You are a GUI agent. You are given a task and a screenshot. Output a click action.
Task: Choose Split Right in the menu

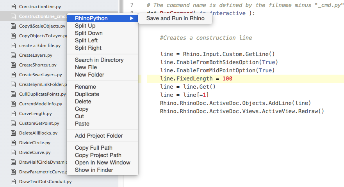[102, 48]
